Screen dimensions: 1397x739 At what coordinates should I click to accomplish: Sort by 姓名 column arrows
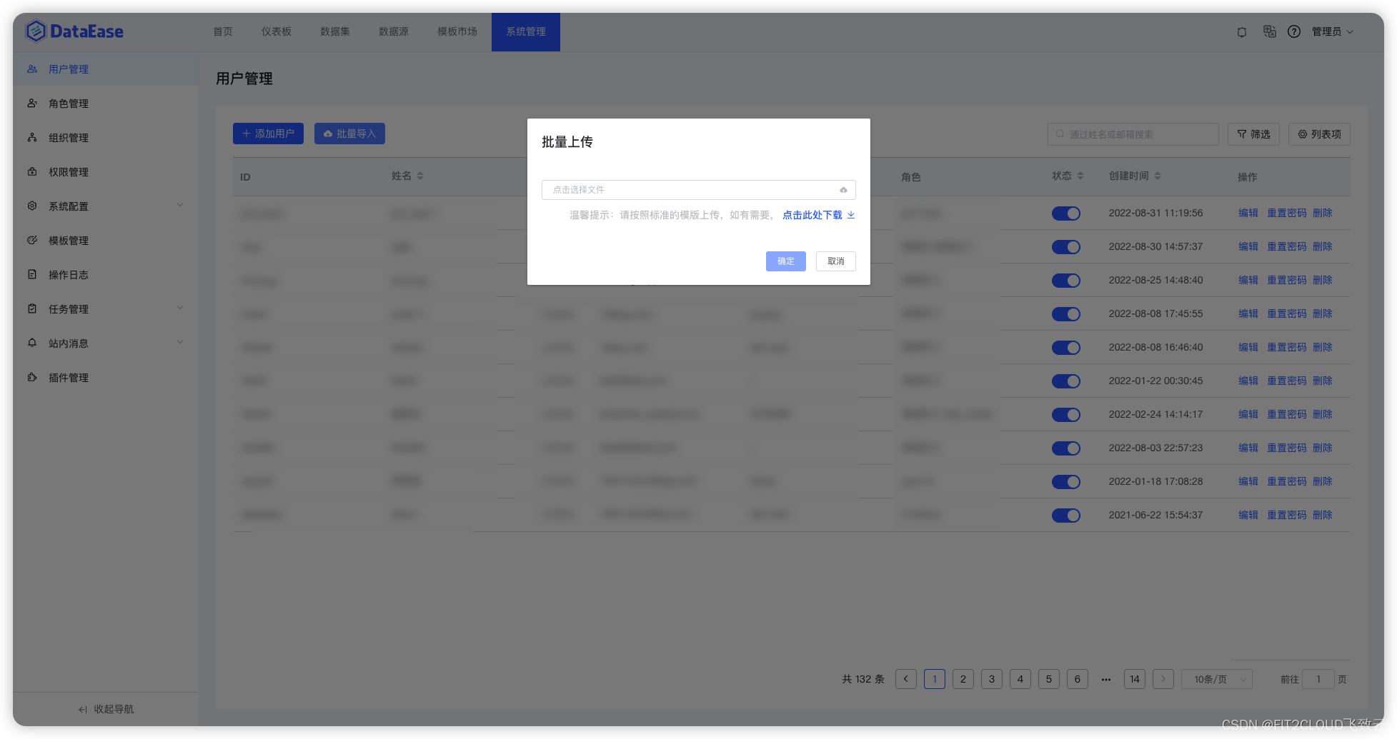420,176
